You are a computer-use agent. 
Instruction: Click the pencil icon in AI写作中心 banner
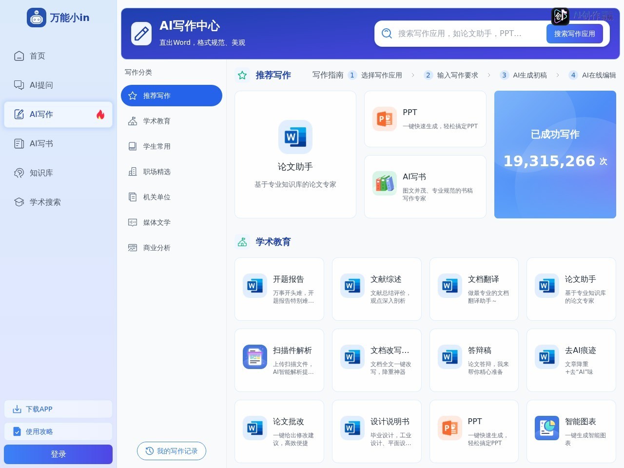click(x=141, y=34)
